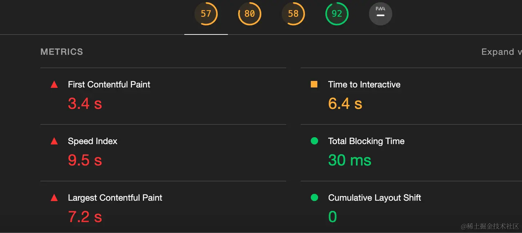
Task: Click the 30 ms value
Action: pos(350,160)
